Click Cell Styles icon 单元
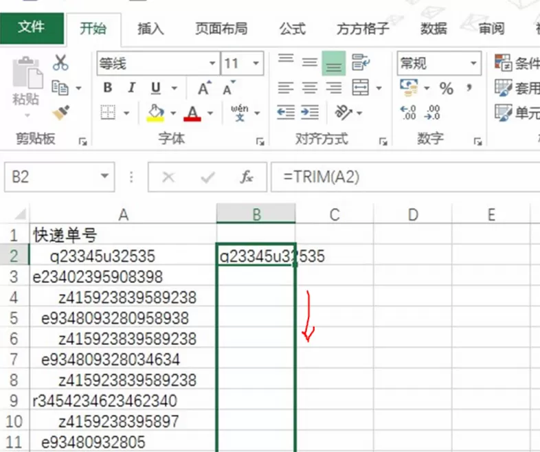This screenshot has width=540, height=452. [x=504, y=113]
